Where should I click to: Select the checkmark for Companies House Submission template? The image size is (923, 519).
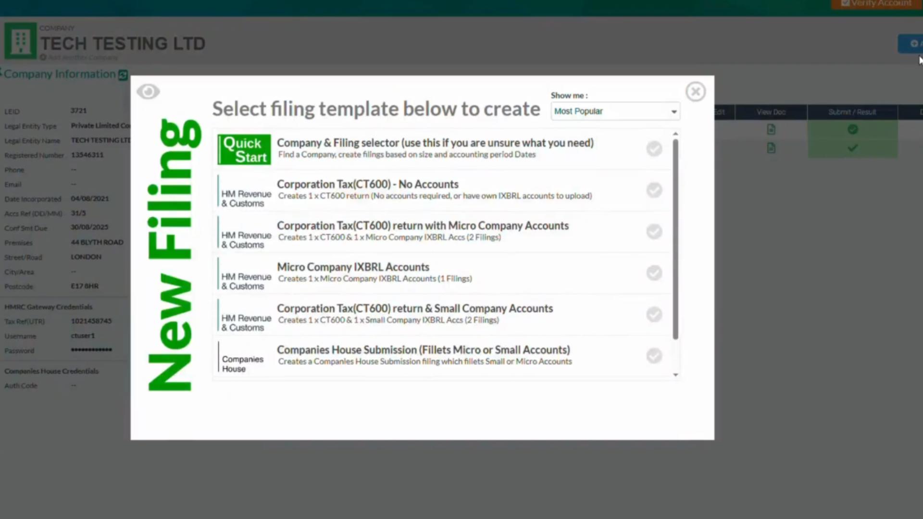[x=654, y=356]
